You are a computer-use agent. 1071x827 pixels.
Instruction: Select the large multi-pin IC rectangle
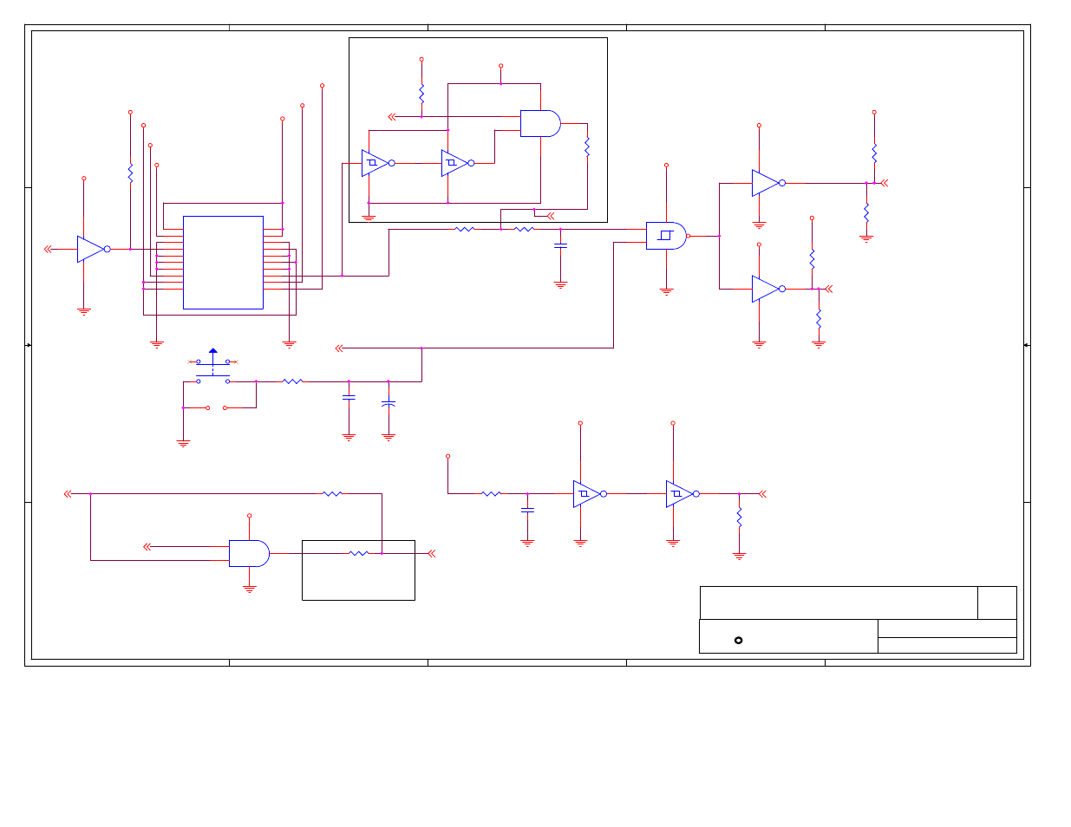coord(223,263)
